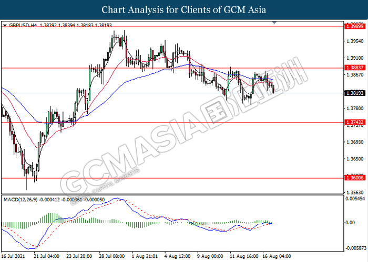Screen dimensions: 368x262
Task: Click the 1.39540 price axis value
Action: pyautogui.click(x=355, y=41)
